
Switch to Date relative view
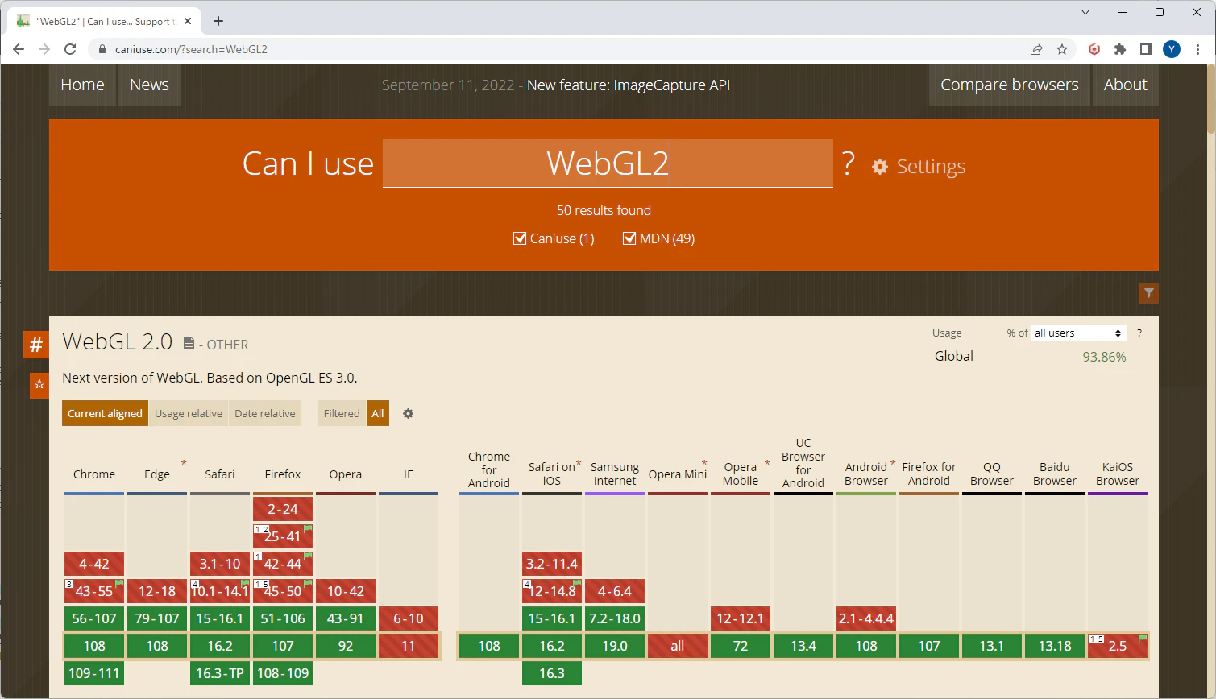[265, 413]
